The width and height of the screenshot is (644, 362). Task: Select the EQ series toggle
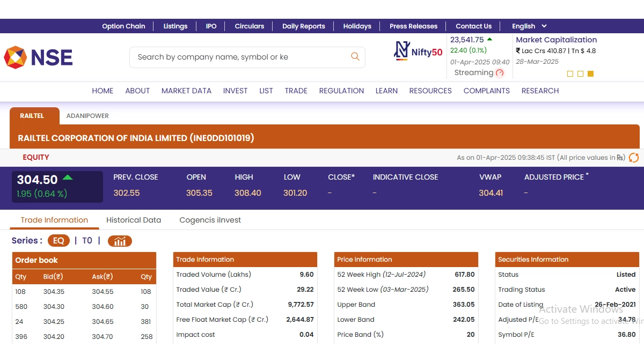point(58,241)
